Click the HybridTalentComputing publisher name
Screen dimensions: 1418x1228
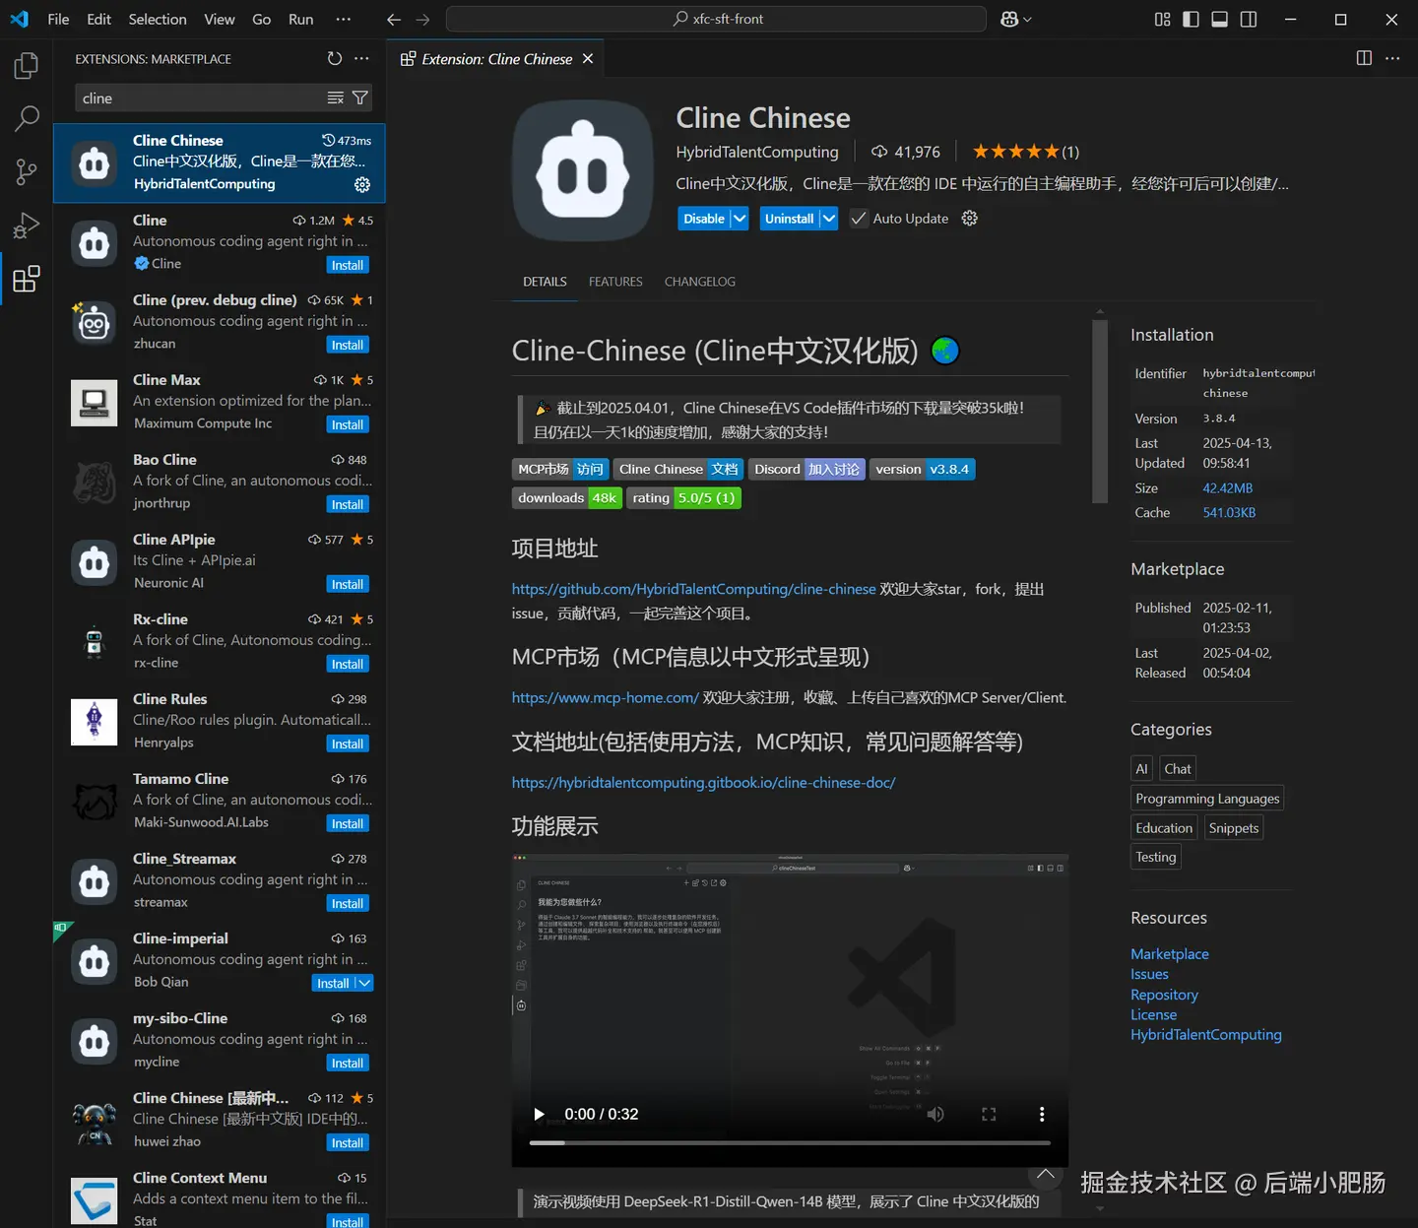[x=757, y=152]
